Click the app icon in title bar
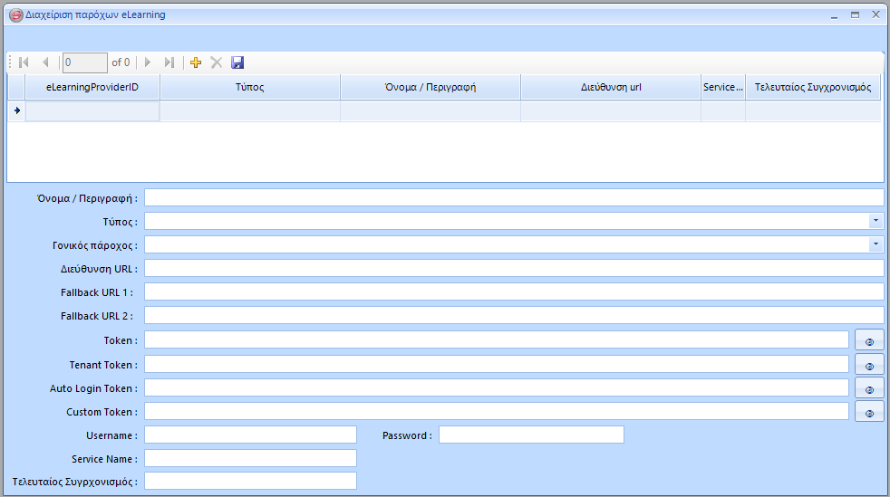 click(x=15, y=14)
